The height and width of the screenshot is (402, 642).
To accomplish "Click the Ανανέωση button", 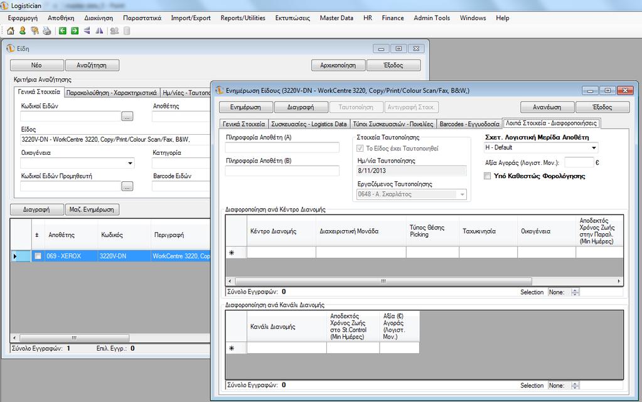I will (547, 107).
